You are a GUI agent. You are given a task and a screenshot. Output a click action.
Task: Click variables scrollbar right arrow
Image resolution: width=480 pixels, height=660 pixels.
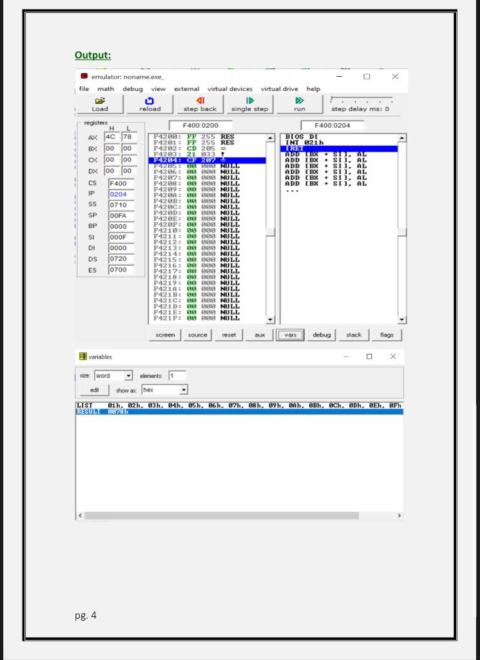pos(399,516)
